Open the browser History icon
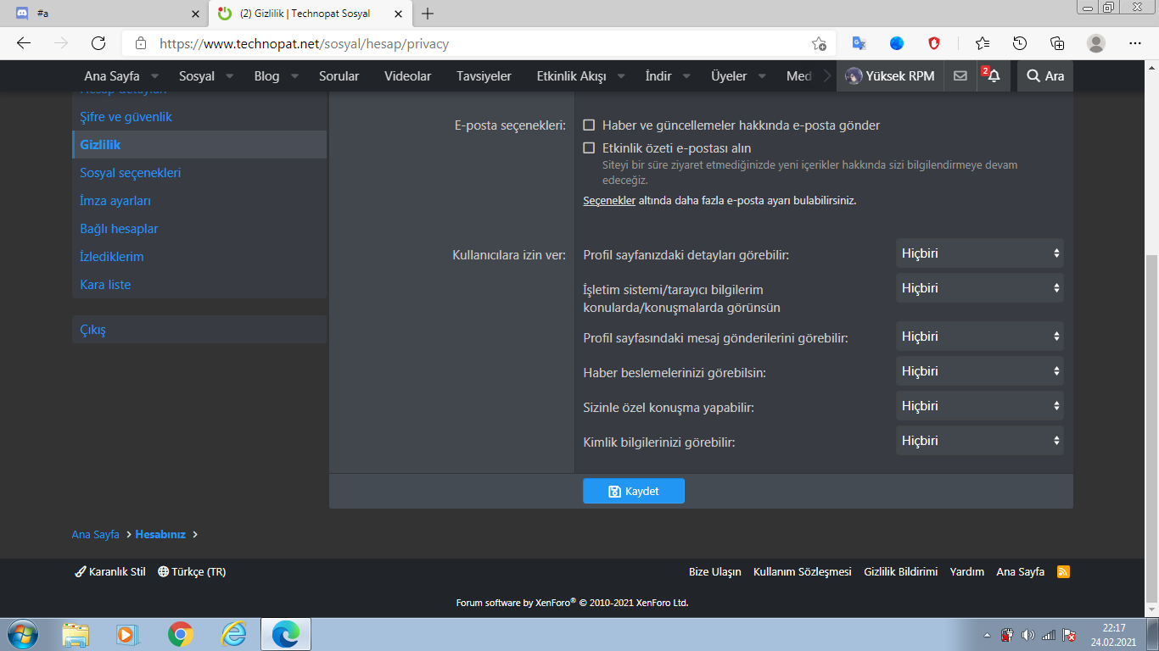The width and height of the screenshot is (1159, 651). tap(1020, 43)
